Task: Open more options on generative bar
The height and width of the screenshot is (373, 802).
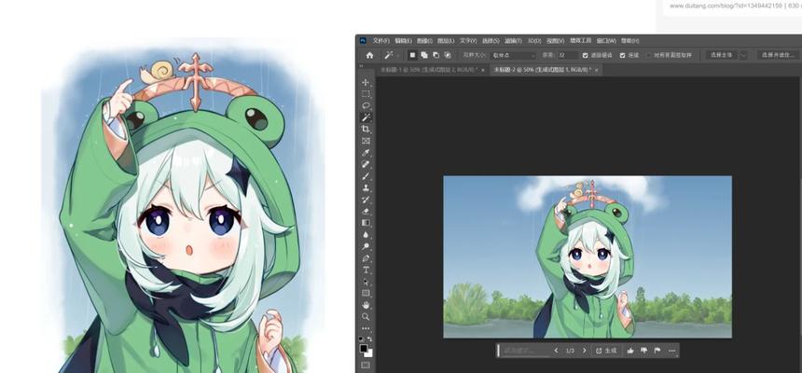Action: (672, 351)
